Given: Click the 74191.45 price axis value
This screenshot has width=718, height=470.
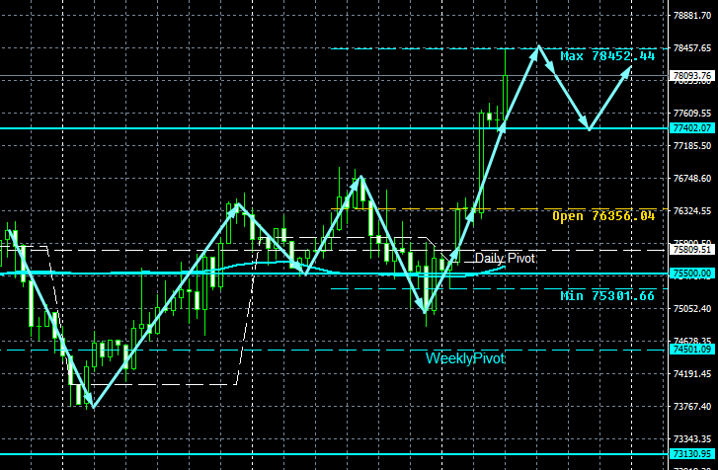Looking at the screenshot, I should [692, 373].
